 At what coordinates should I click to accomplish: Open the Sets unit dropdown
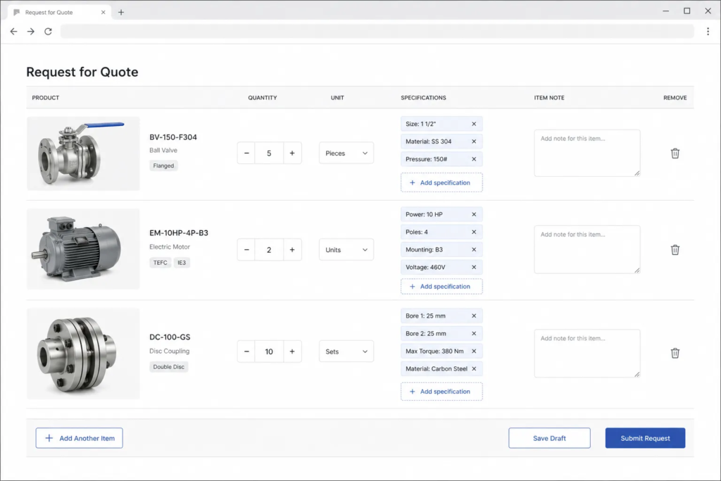pos(346,351)
